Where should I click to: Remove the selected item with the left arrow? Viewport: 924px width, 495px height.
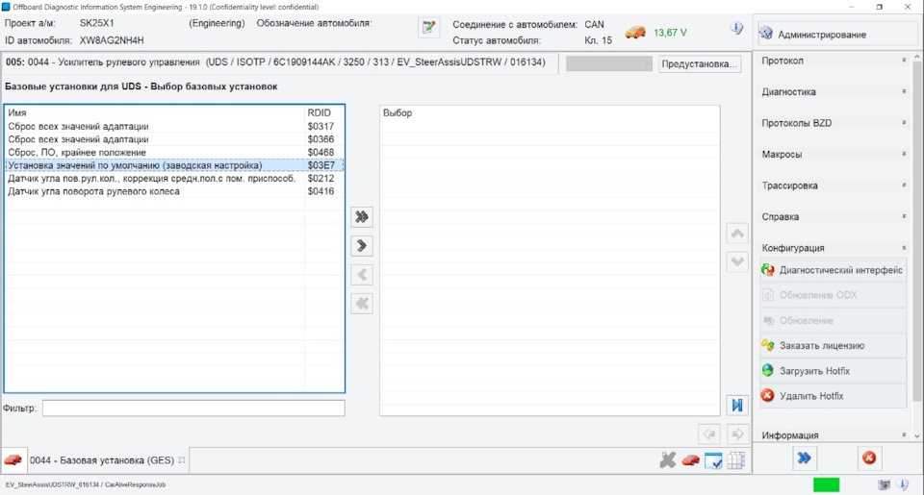pyautogui.click(x=362, y=275)
